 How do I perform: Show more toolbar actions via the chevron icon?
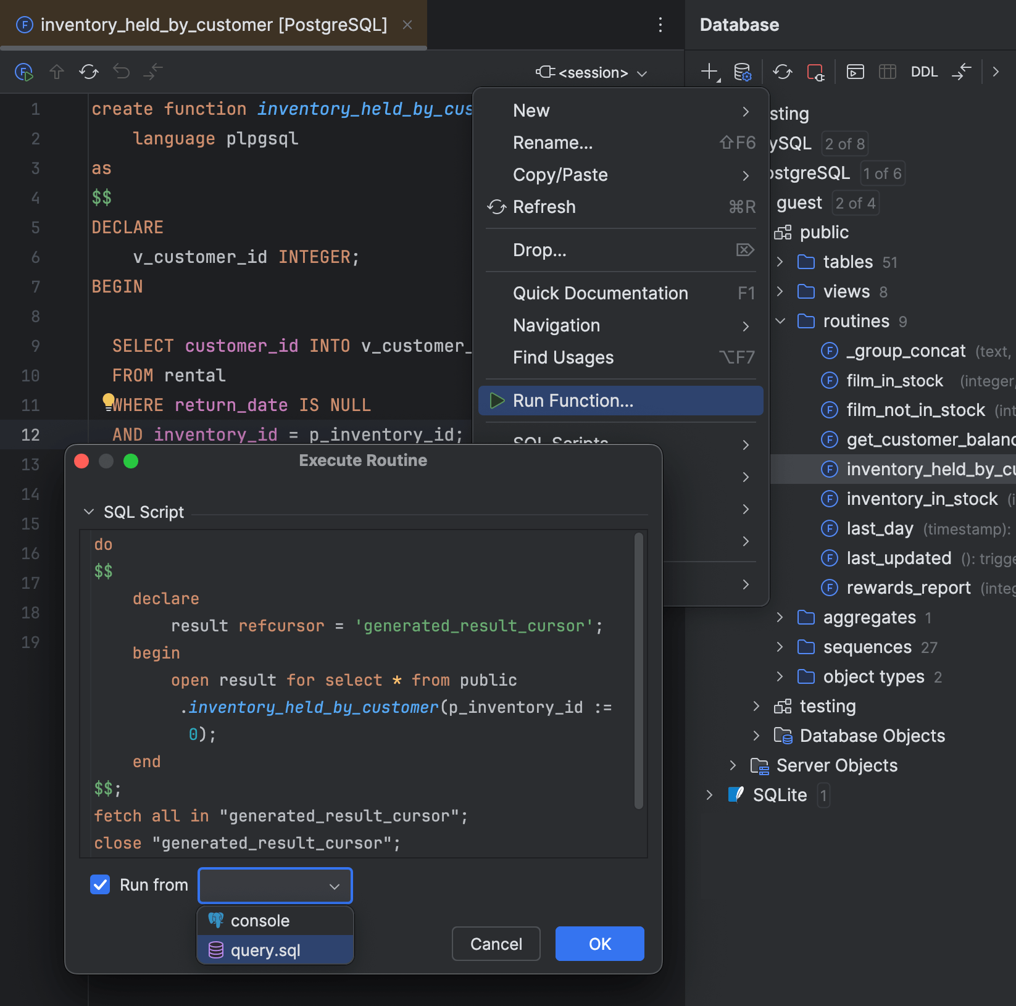click(995, 72)
